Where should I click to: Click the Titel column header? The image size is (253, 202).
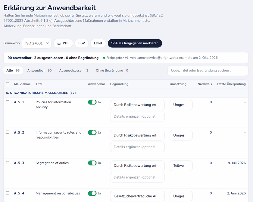(x=39, y=84)
